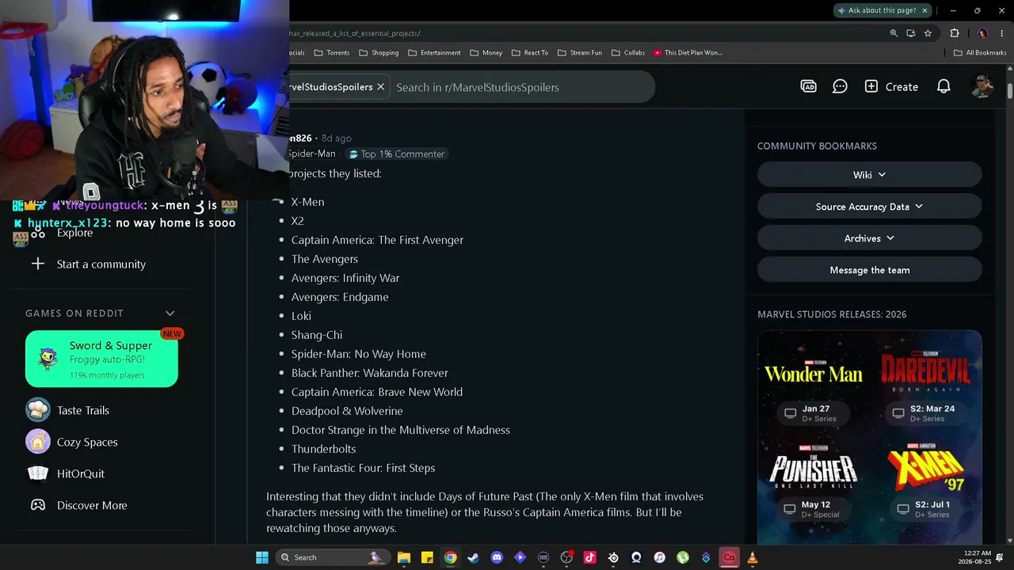Click Message the team button

(869, 270)
